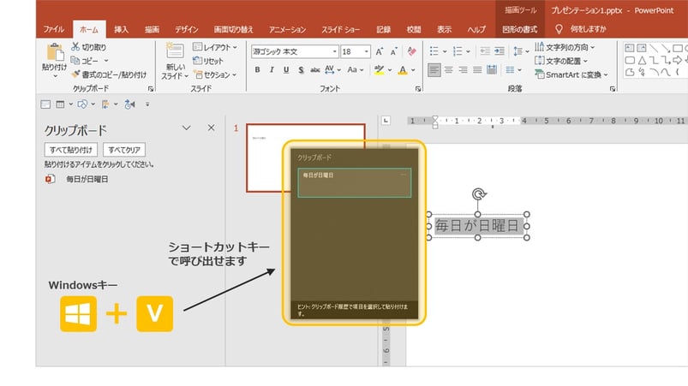Toggle Italic formatting
This screenshot has width=688, height=386.
pyautogui.click(x=272, y=69)
